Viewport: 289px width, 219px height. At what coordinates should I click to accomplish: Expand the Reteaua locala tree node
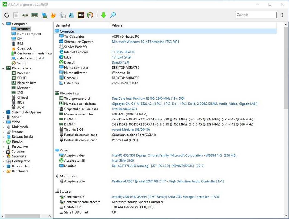tap(3, 137)
